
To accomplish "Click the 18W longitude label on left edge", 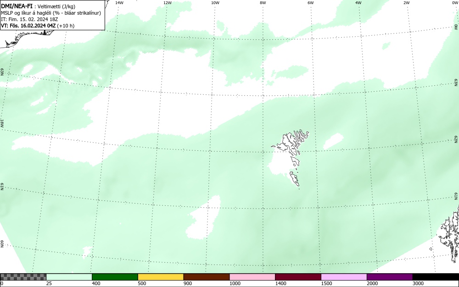I will pyautogui.click(x=2, y=123).
